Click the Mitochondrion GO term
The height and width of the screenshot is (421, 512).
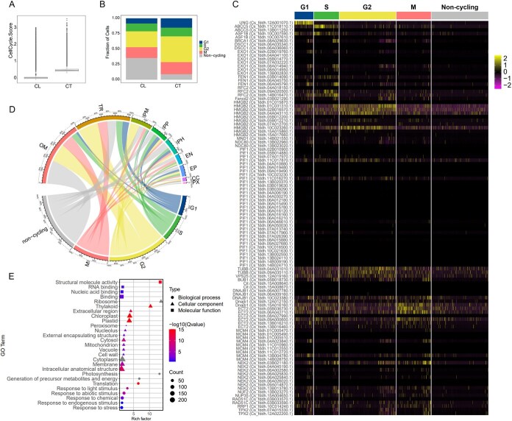(x=101, y=345)
